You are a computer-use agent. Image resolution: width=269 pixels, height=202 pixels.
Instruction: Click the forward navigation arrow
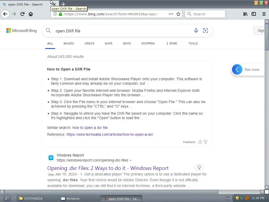pos(14,14)
